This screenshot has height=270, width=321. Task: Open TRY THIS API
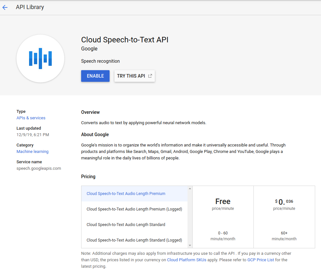coord(134,76)
